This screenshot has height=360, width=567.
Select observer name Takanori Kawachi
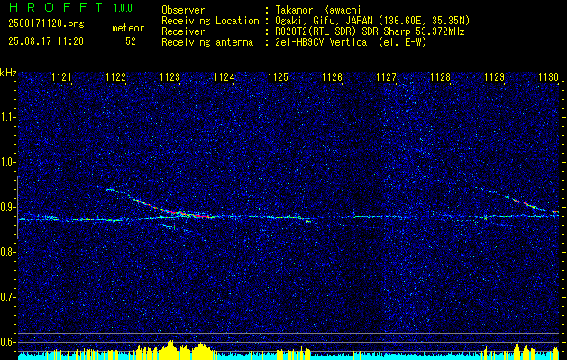pos(317,10)
